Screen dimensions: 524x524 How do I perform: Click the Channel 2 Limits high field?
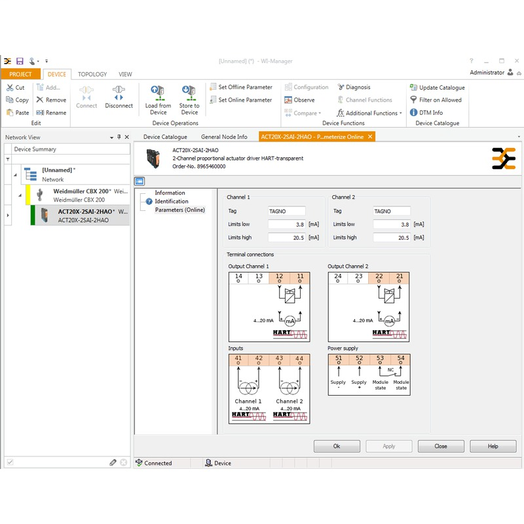(x=392, y=238)
